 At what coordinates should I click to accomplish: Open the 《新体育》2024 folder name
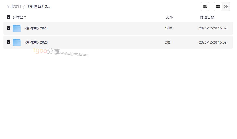point(36,28)
